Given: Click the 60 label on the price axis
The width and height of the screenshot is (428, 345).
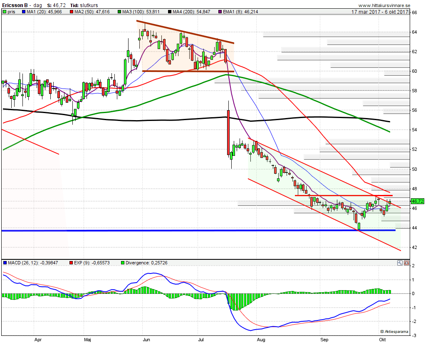Looking at the screenshot, I should click(x=414, y=71).
